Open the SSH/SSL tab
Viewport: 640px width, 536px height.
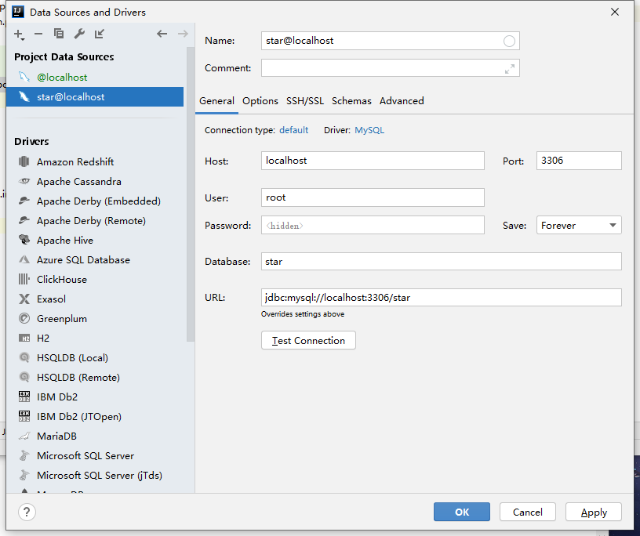tap(305, 101)
